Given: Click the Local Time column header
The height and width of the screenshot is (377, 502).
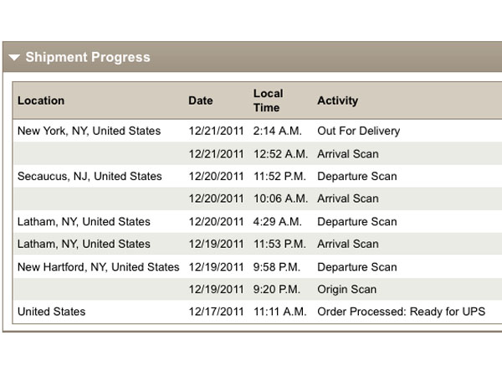Looking at the screenshot, I should pos(269,101).
